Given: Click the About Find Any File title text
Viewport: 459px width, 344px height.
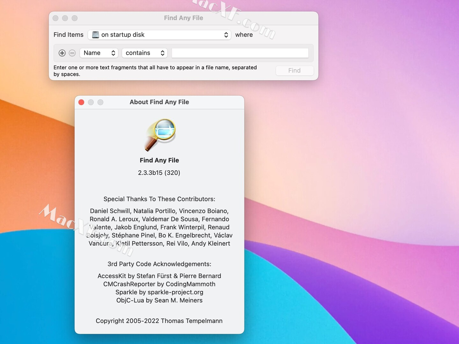Looking at the screenshot, I should pyautogui.click(x=159, y=102).
